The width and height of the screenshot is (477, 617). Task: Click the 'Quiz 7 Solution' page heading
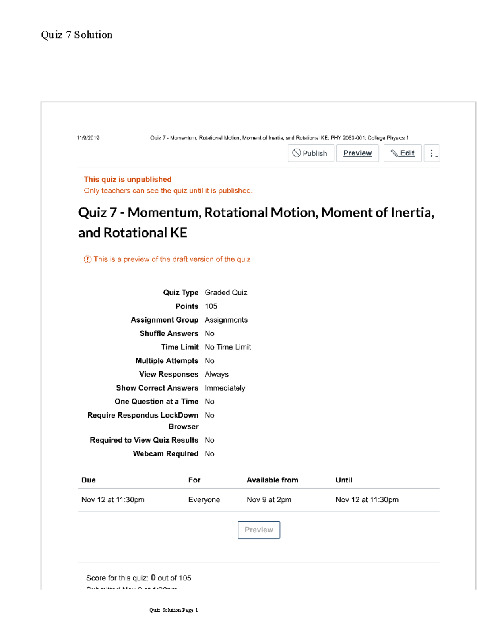[x=77, y=35]
